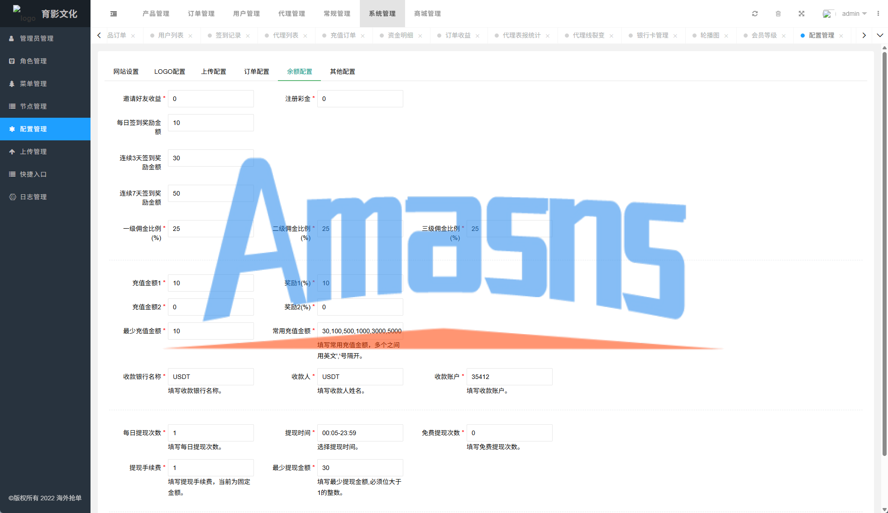Click the 提现时间 input field

360,433
